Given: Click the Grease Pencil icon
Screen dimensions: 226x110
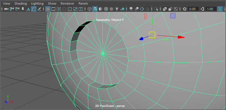Looking at the screenshot, I should click(39, 9).
